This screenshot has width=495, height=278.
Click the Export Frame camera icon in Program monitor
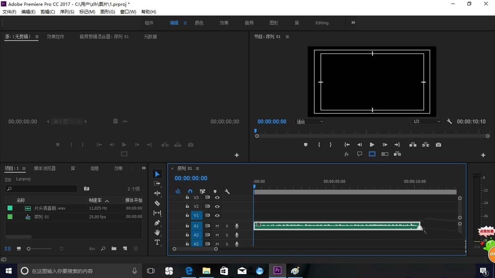click(438, 145)
